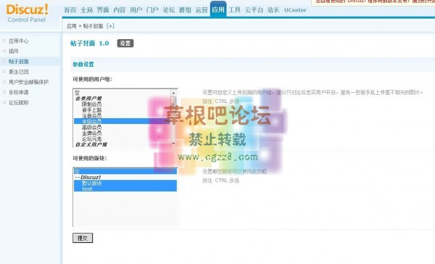Click the 应用 breadcrumb link
This screenshot has width=435, height=264.
click(x=72, y=26)
